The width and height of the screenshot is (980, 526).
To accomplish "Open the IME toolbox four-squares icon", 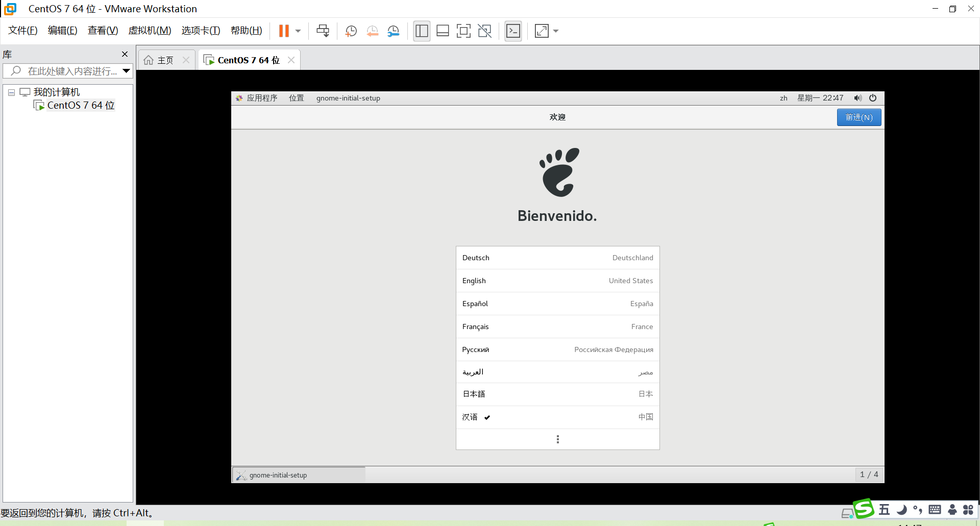I will (968, 510).
